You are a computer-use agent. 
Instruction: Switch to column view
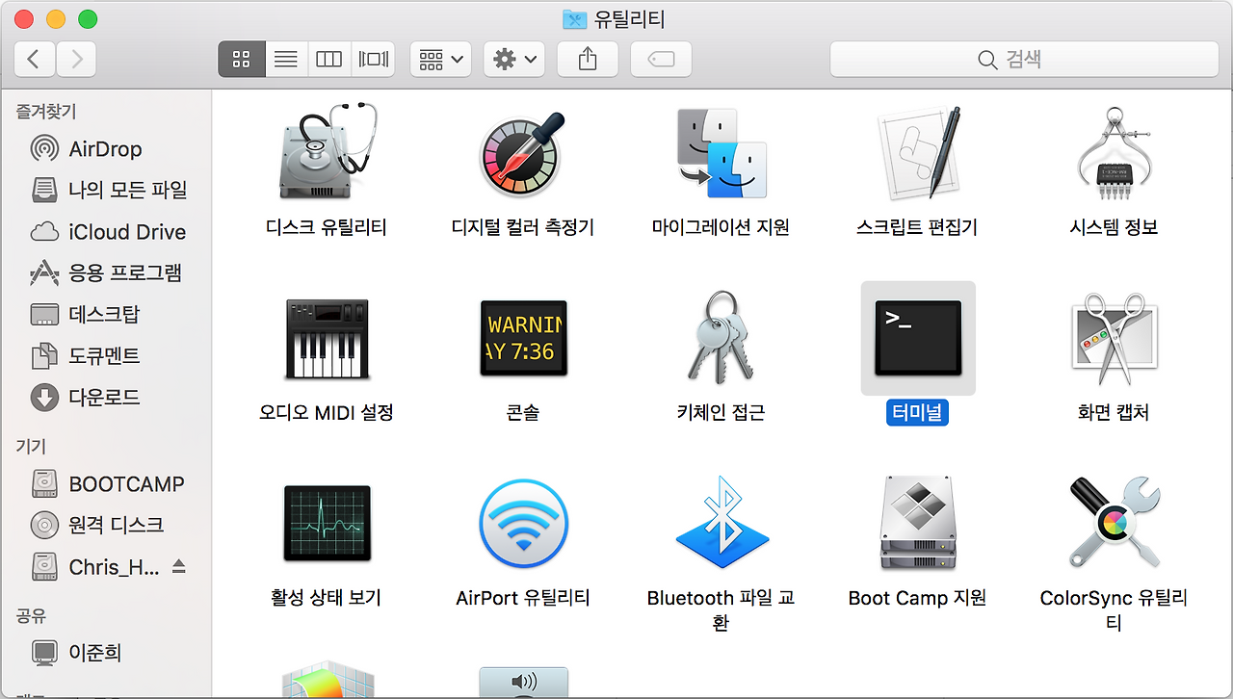[x=329, y=60]
